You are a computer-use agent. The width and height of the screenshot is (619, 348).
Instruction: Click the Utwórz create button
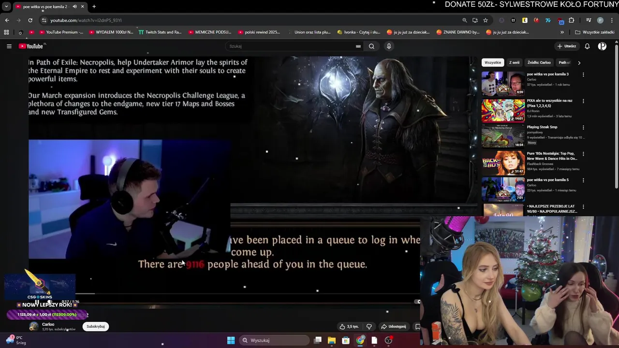567,46
